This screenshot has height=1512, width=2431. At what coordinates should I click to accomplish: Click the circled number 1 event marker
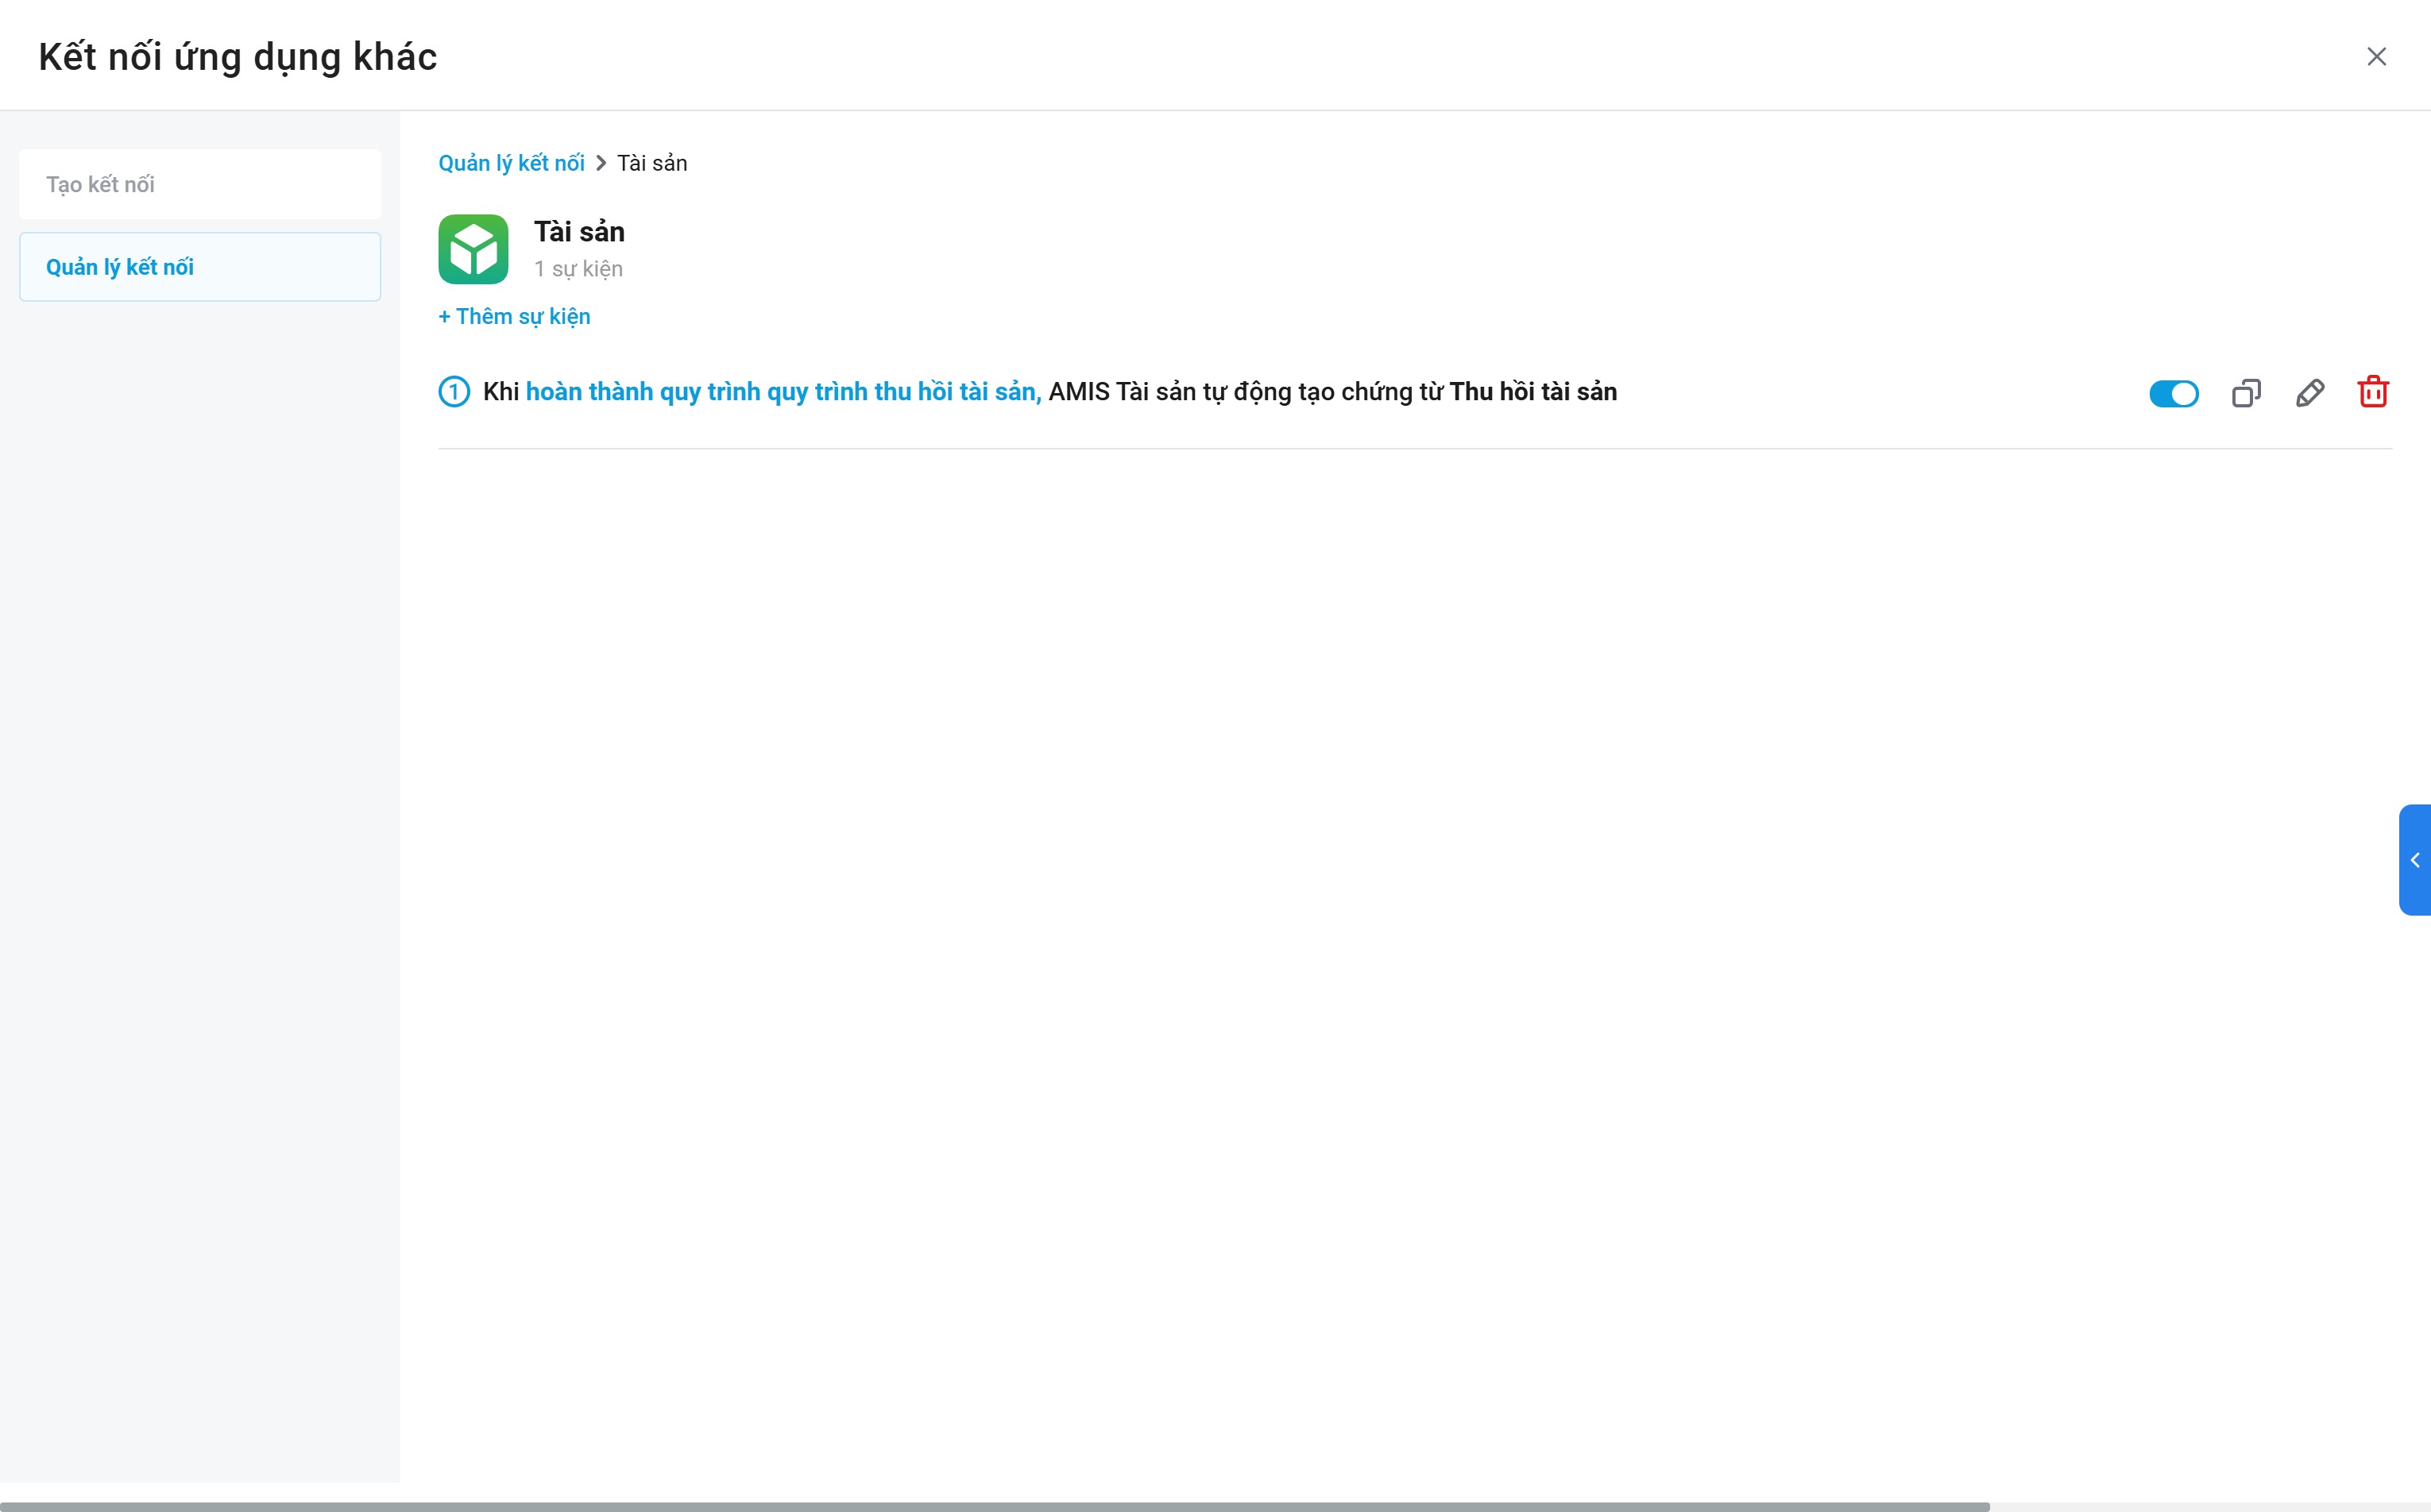(x=454, y=392)
